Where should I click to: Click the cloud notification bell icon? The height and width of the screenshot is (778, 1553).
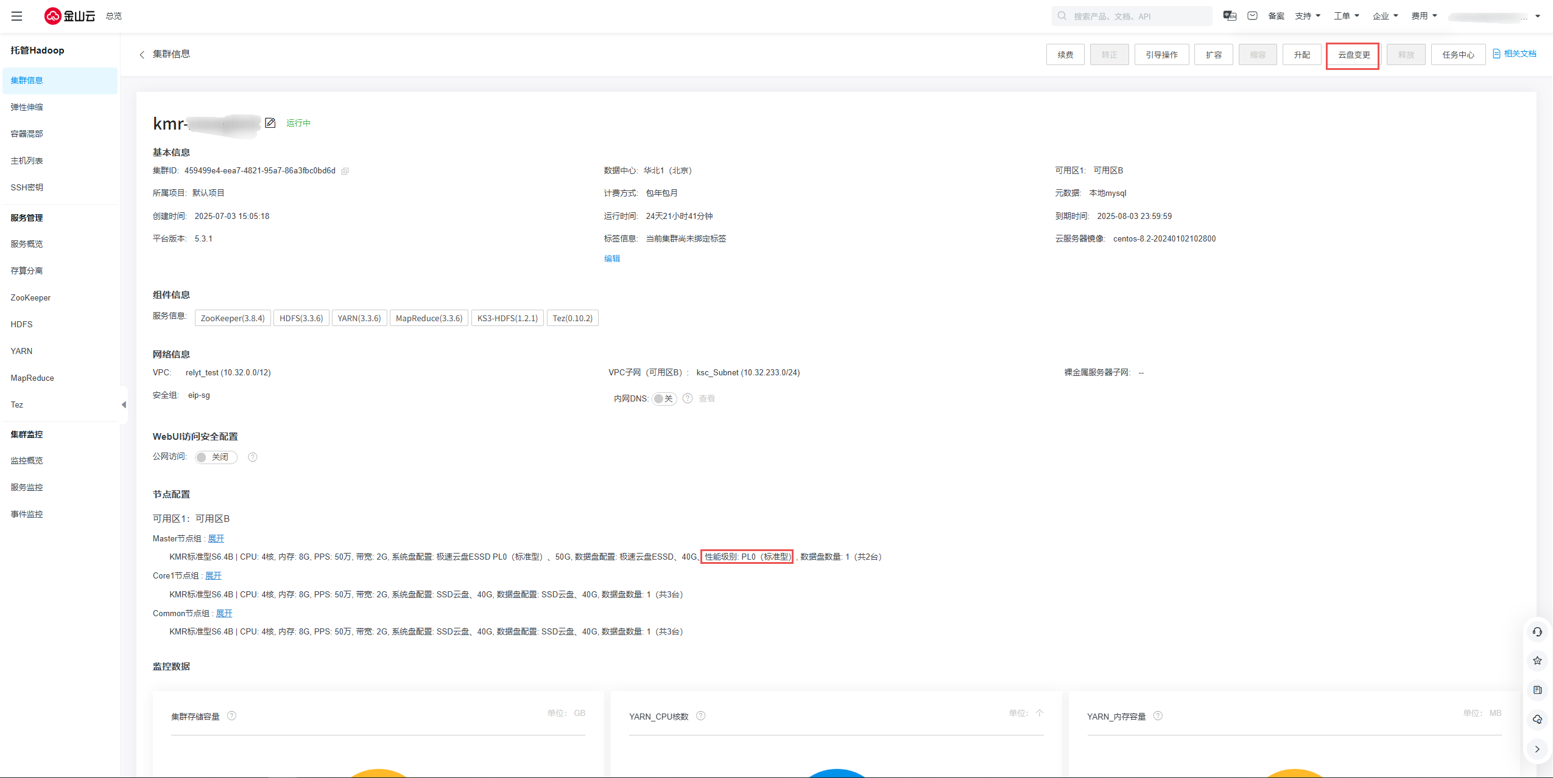coord(1537,720)
